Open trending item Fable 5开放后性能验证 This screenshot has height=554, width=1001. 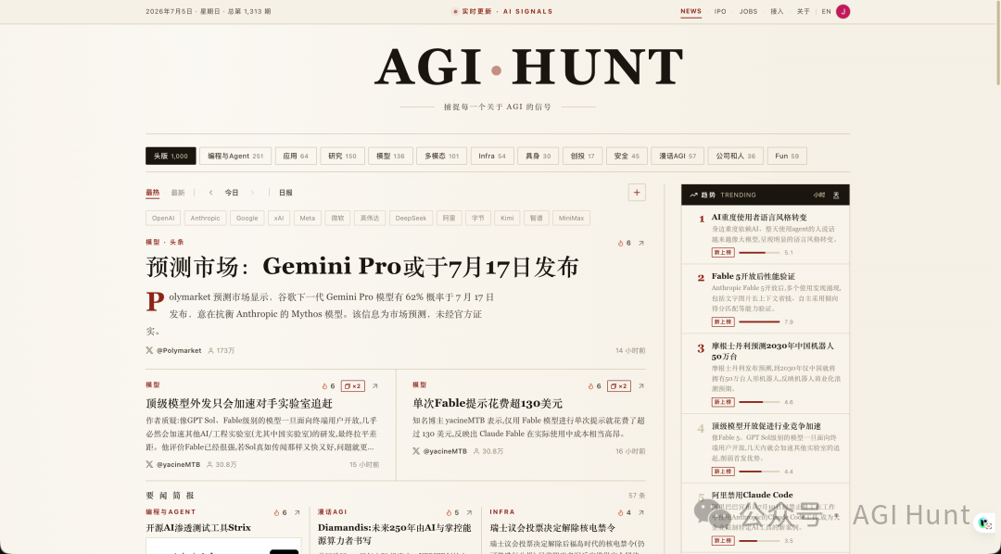pos(754,276)
